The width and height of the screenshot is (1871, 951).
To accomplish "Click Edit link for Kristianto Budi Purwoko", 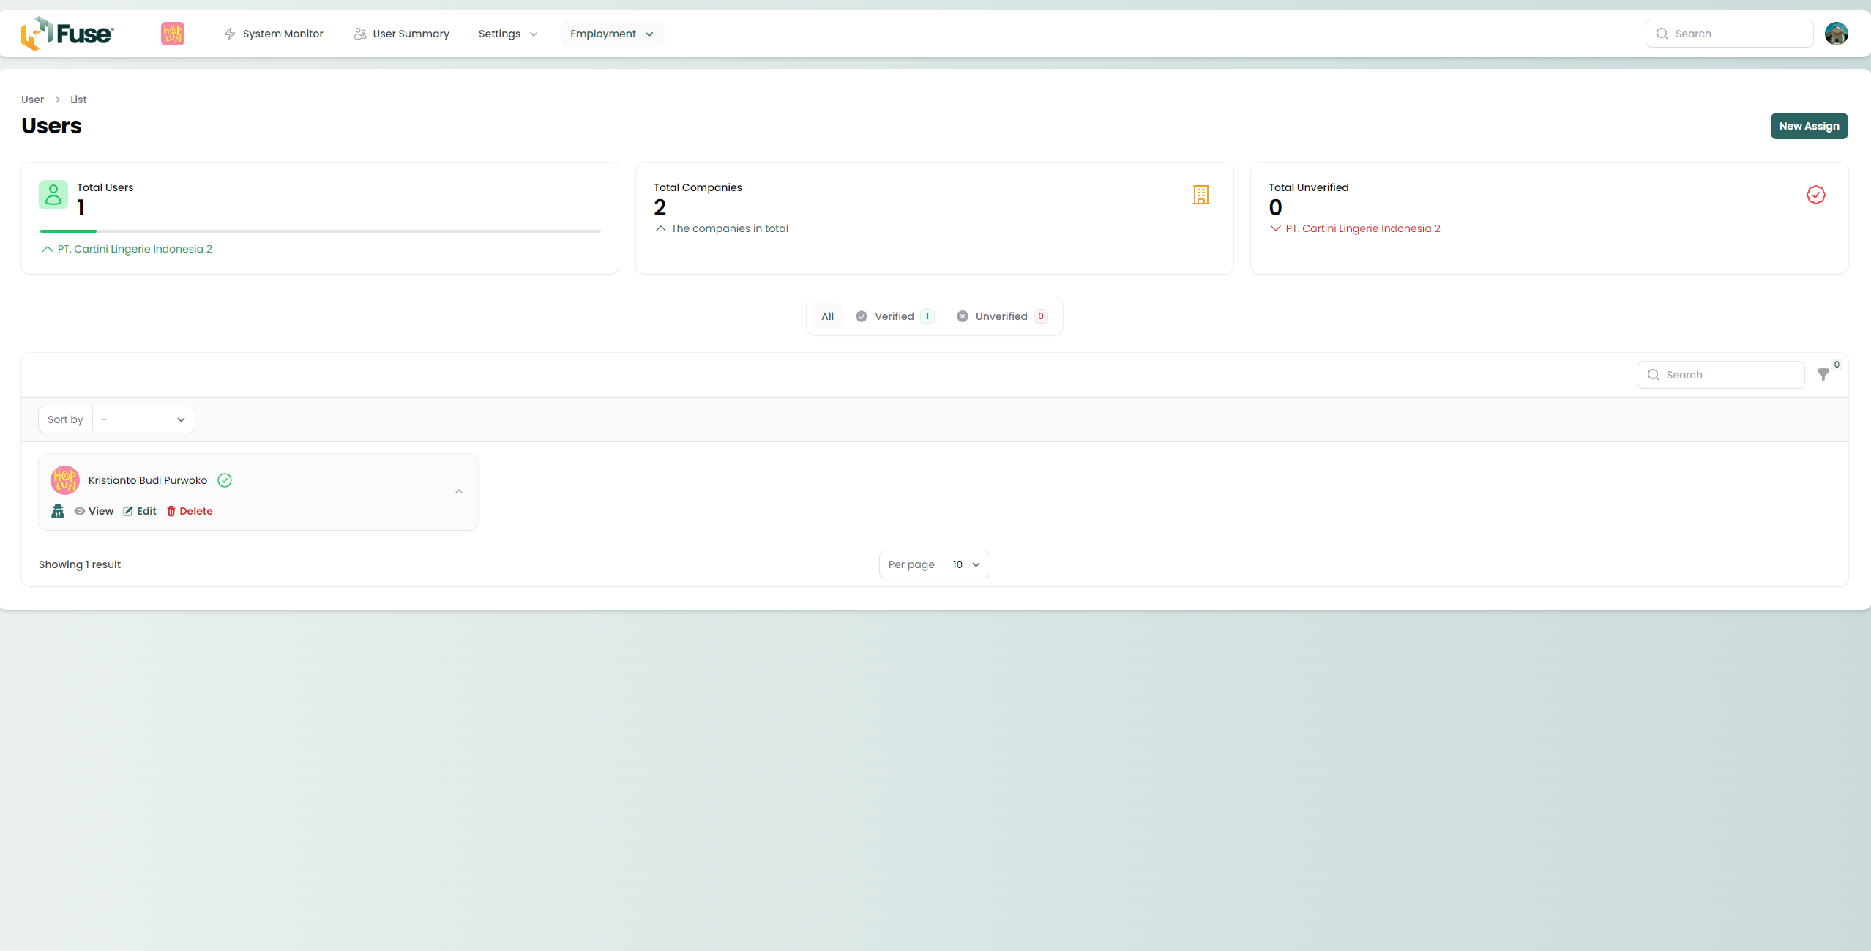I will click(139, 511).
